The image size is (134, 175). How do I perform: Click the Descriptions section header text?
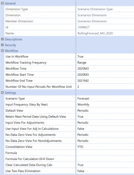(13, 39)
